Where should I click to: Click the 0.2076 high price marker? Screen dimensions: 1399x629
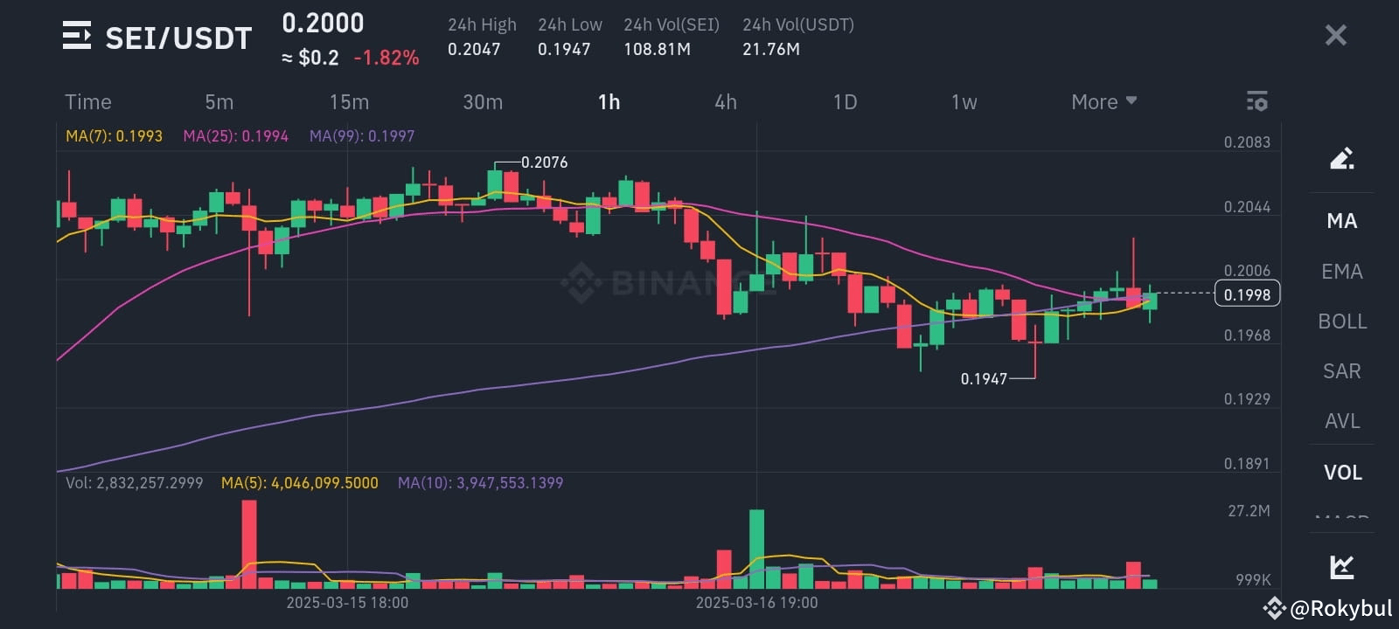click(543, 162)
